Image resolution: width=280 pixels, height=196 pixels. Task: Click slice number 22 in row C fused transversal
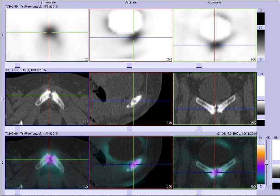point(86,186)
